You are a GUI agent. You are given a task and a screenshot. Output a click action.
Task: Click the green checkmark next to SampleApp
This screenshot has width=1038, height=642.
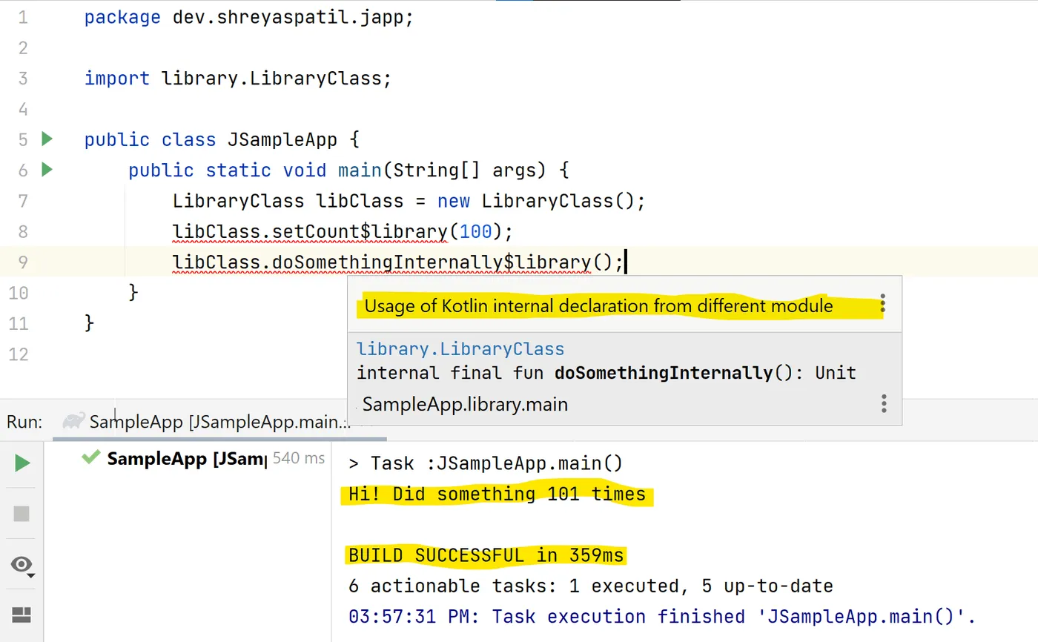pos(91,457)
